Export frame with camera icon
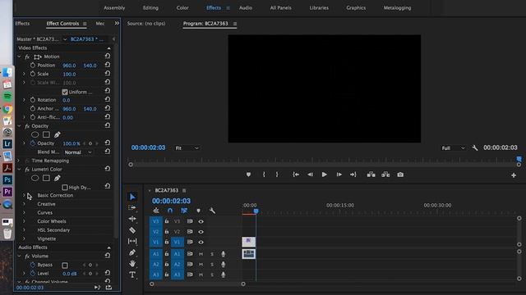This screenshot has width=526, height=295. pos(400,175)
